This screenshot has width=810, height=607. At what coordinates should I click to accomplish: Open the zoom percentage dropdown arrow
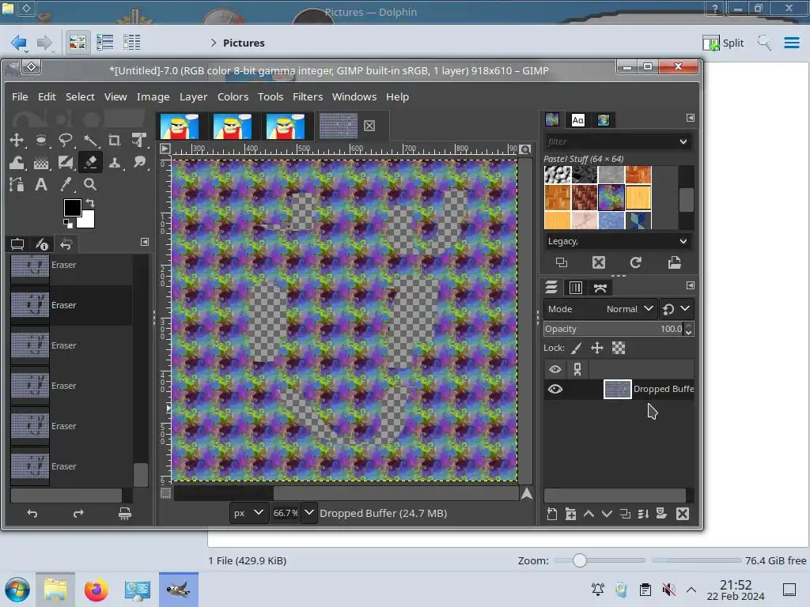309,513
